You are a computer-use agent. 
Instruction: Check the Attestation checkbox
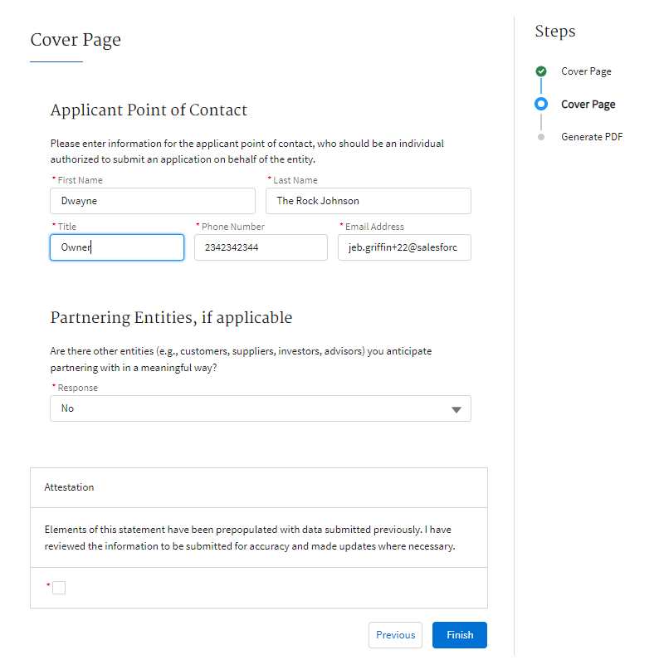[x=59, y=588]
